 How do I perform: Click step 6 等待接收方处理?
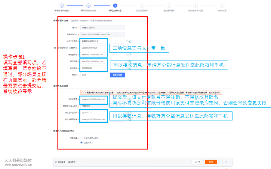click(196, 5)
